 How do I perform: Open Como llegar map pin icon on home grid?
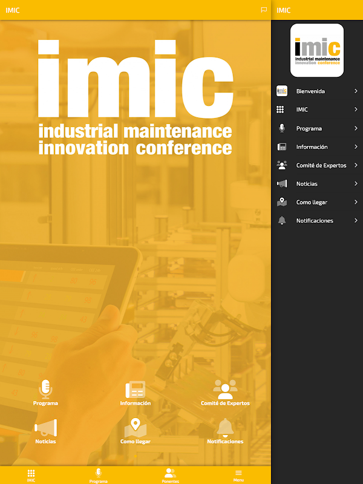[x=135, y=428]
